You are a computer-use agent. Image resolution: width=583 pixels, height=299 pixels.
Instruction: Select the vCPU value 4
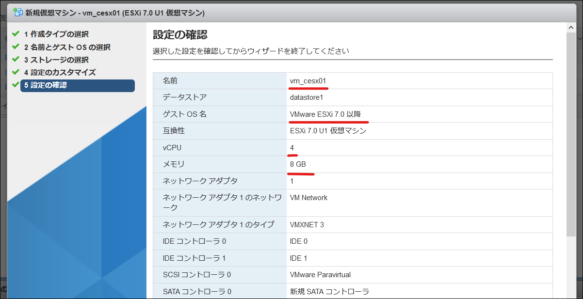pos(292,147)
